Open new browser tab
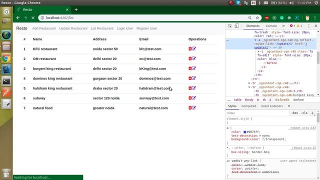The image size is (320, 180). [x=76, y=9]
